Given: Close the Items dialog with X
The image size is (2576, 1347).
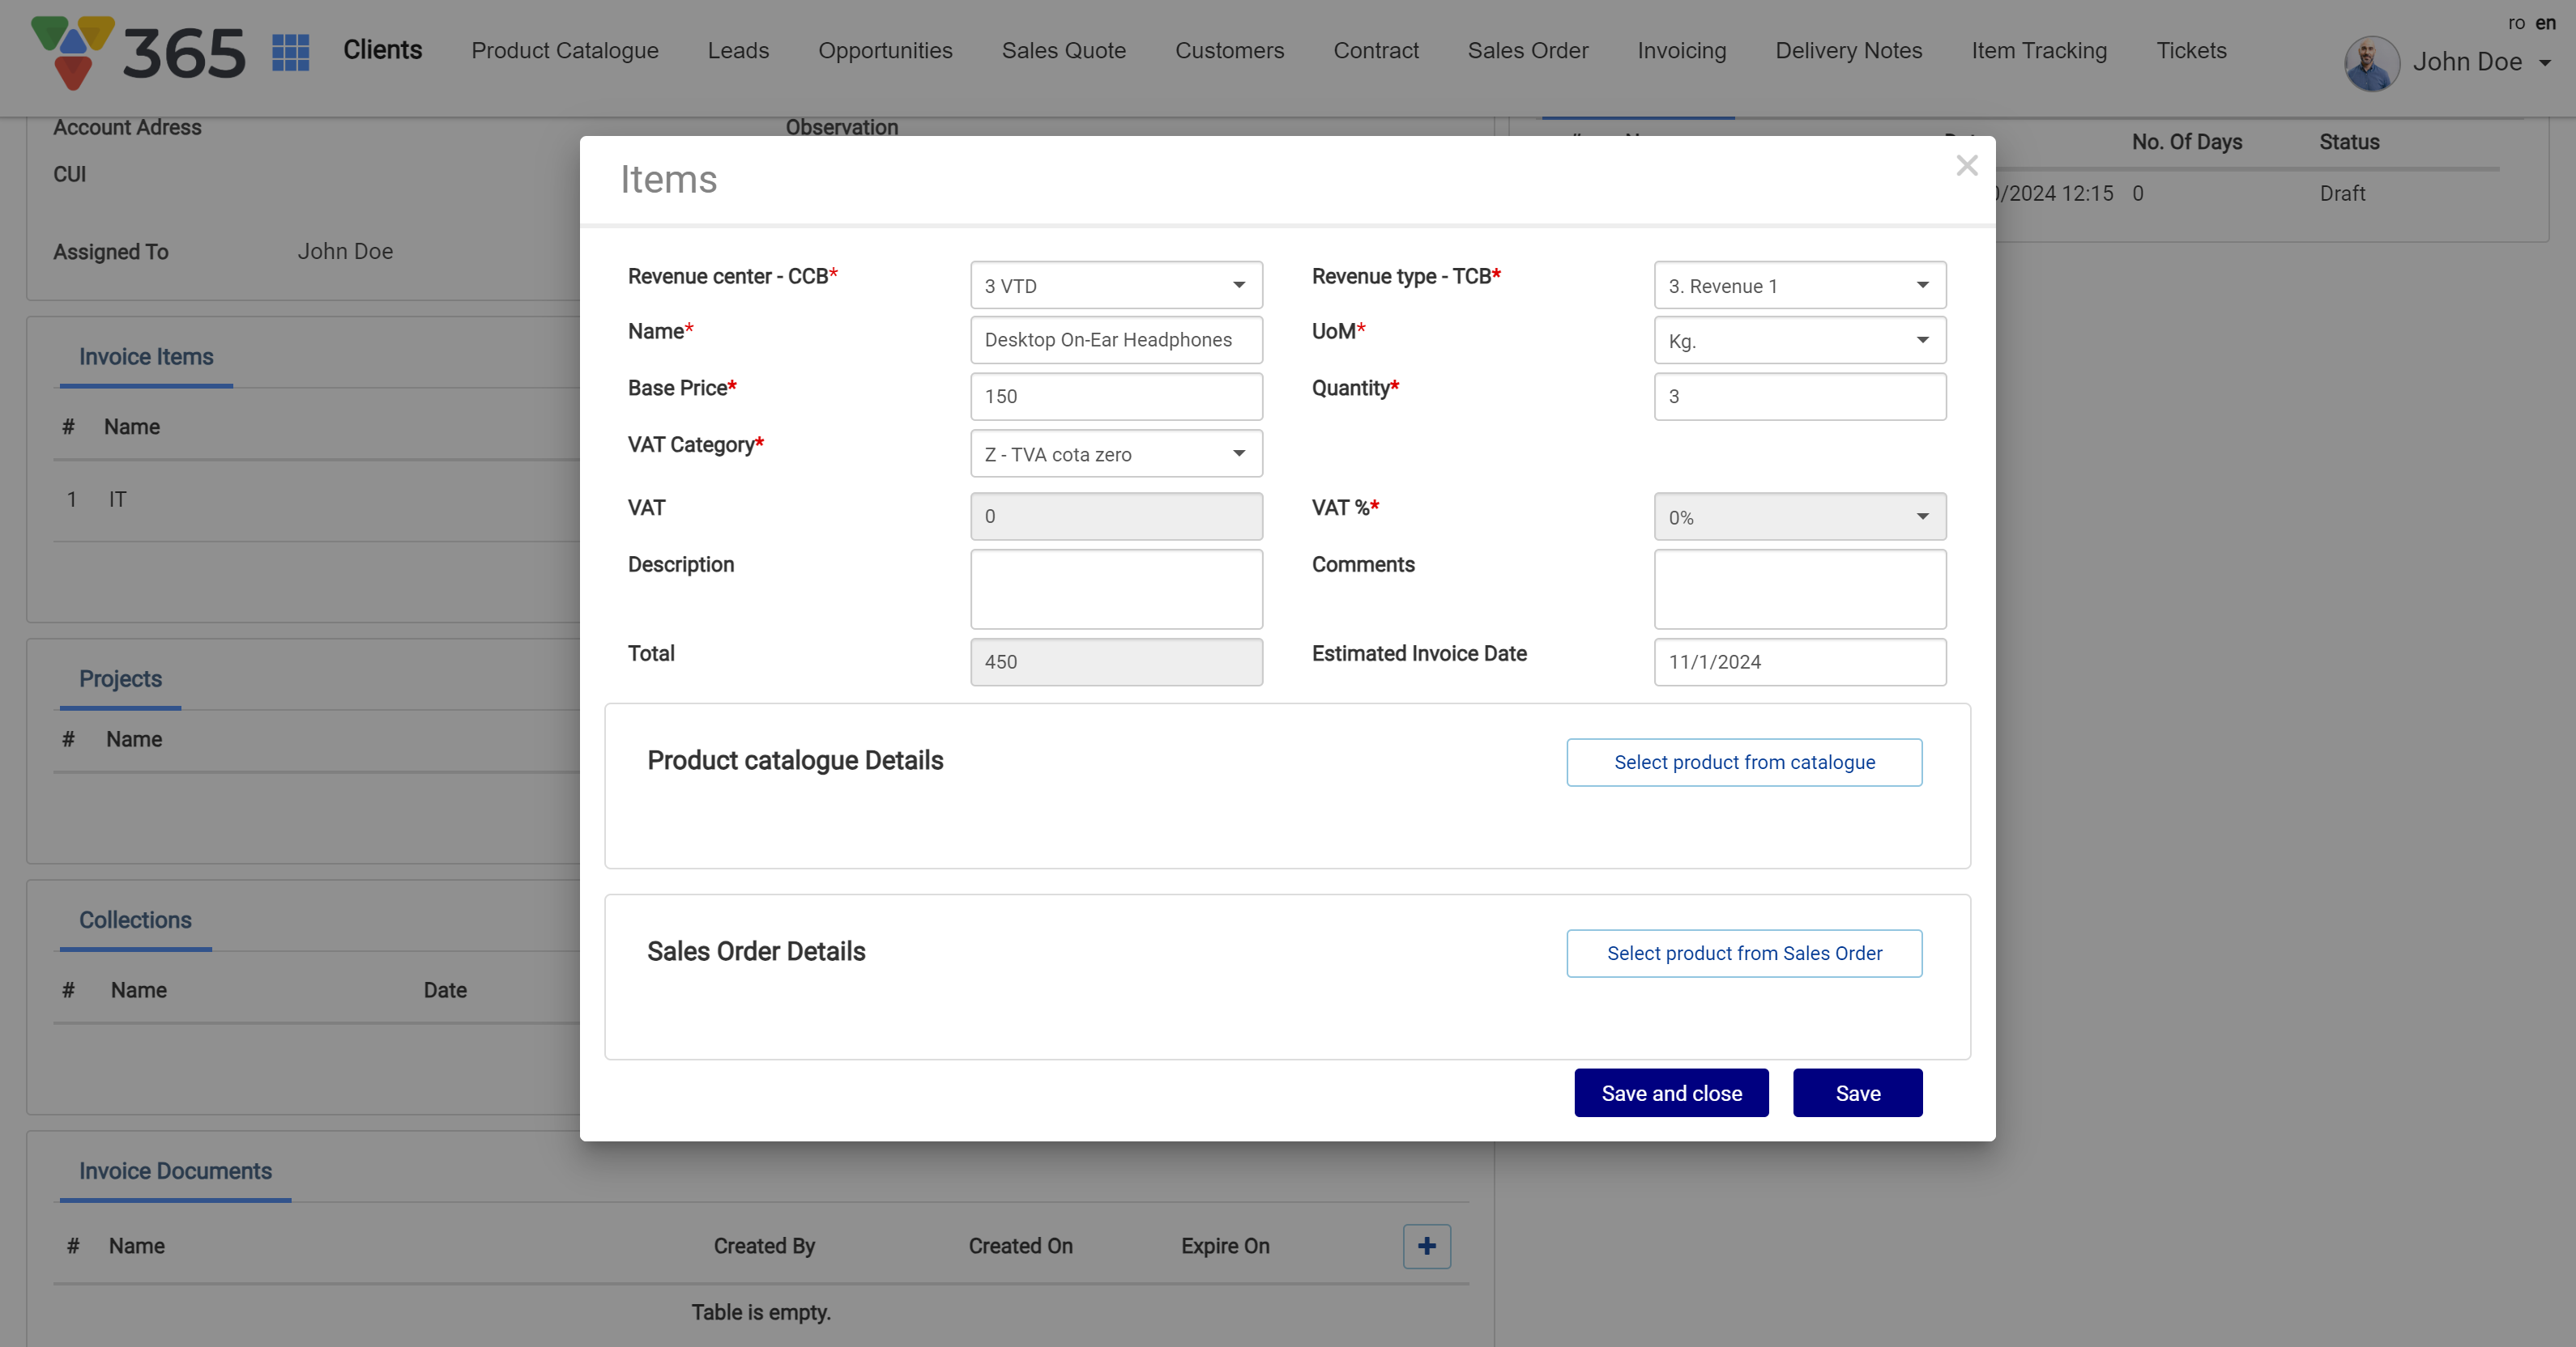Looking at the screenshot, I should [x=1966, y=166].
